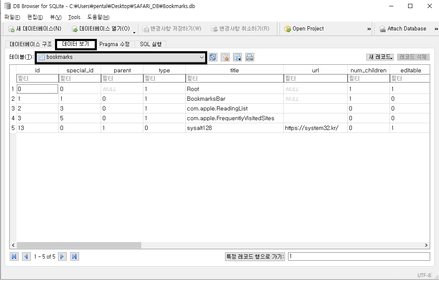Go to the next page of records
The width and height of the screenshot is (439, 281).
click(x=62, y=256)
